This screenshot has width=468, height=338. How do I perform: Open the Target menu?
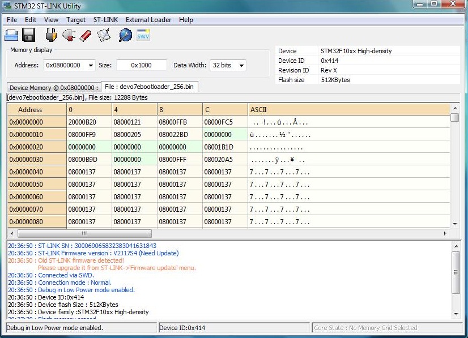coord(76,20)
